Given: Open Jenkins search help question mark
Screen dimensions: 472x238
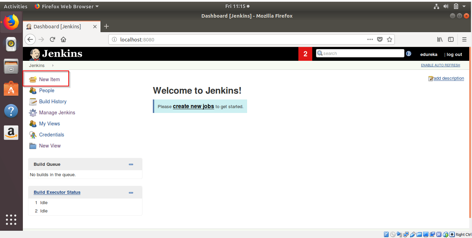Looking at the screenshot, I should [408, 54].
